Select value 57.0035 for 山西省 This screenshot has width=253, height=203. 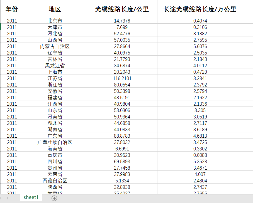click(122, 40)
